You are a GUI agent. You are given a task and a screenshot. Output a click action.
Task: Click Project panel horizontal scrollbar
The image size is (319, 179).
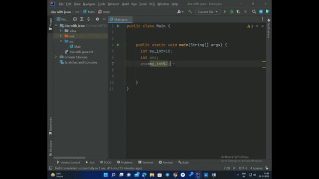tap(69, 158)
